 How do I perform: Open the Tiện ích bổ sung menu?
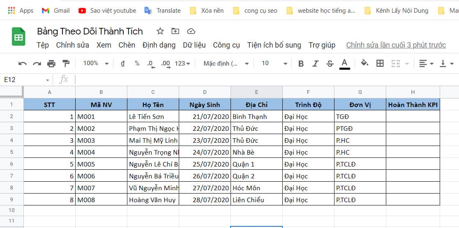tap(274, 45)
